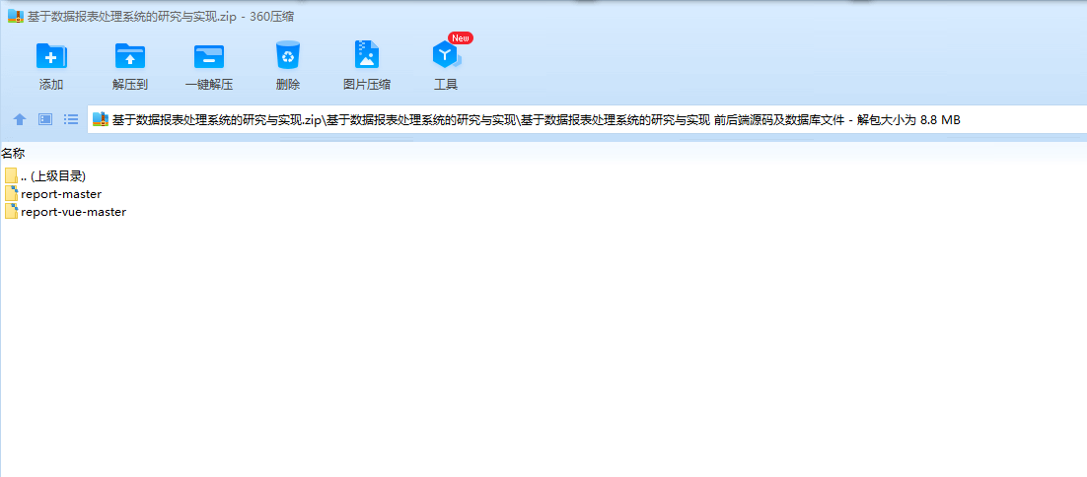1087x477 pixels.
Task: Click the window title text with 360压缩
Action: click(160, 17)
